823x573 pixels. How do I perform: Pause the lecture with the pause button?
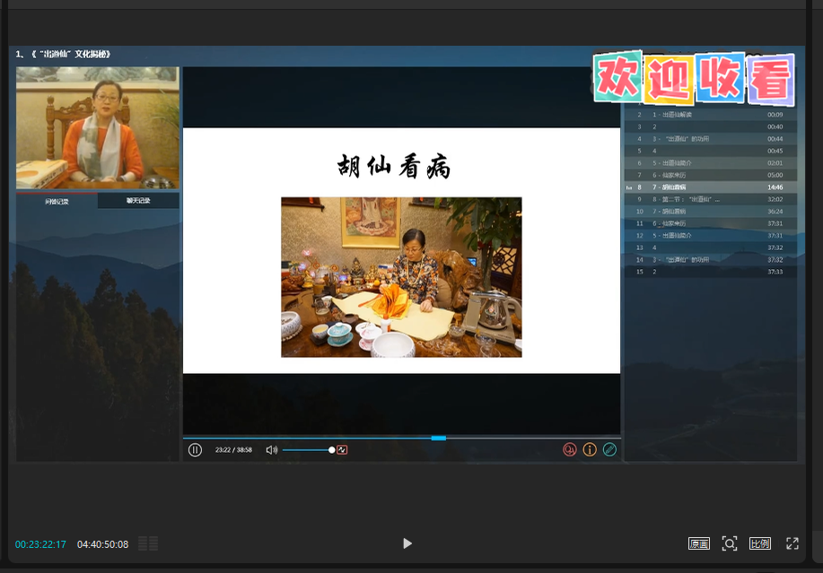point(195,450)
